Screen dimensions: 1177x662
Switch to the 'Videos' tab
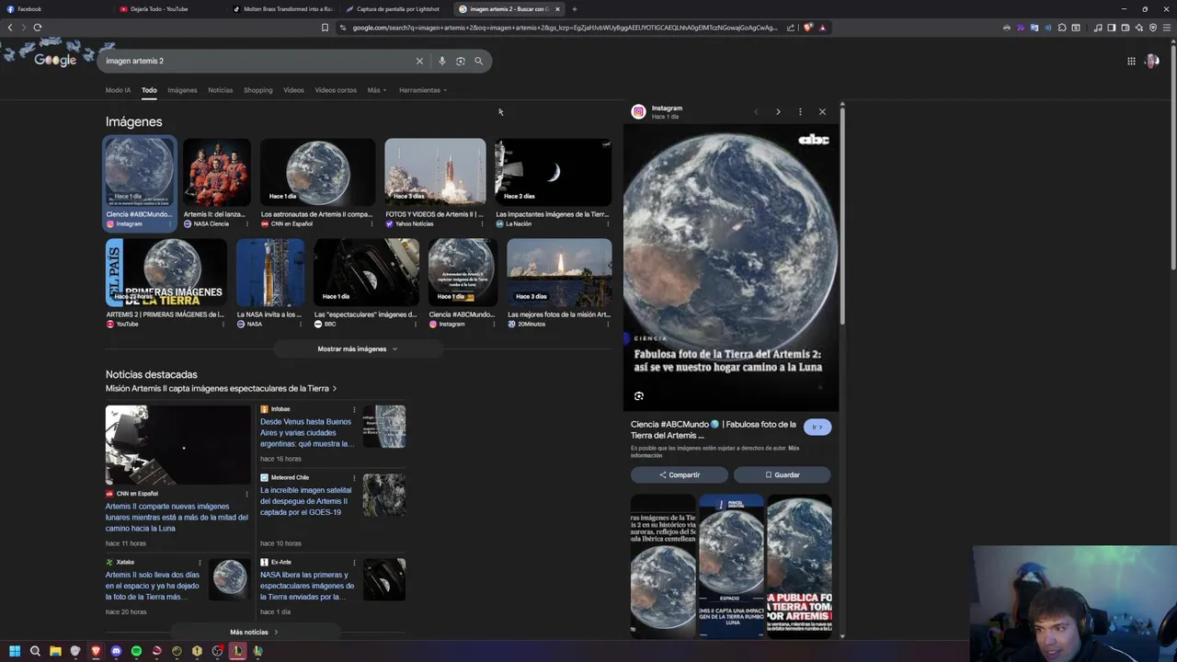click(293, 90)
